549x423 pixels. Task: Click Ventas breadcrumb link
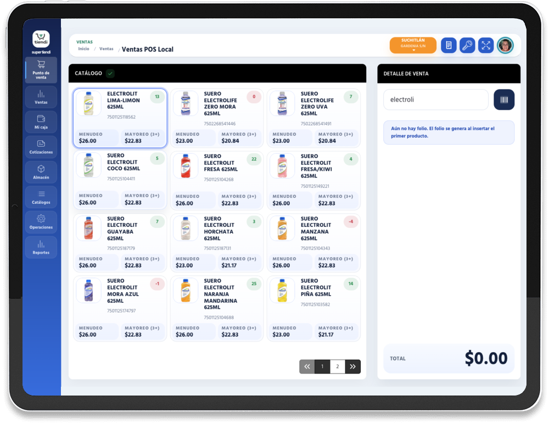pyautogui.click(x=106, y=49)
